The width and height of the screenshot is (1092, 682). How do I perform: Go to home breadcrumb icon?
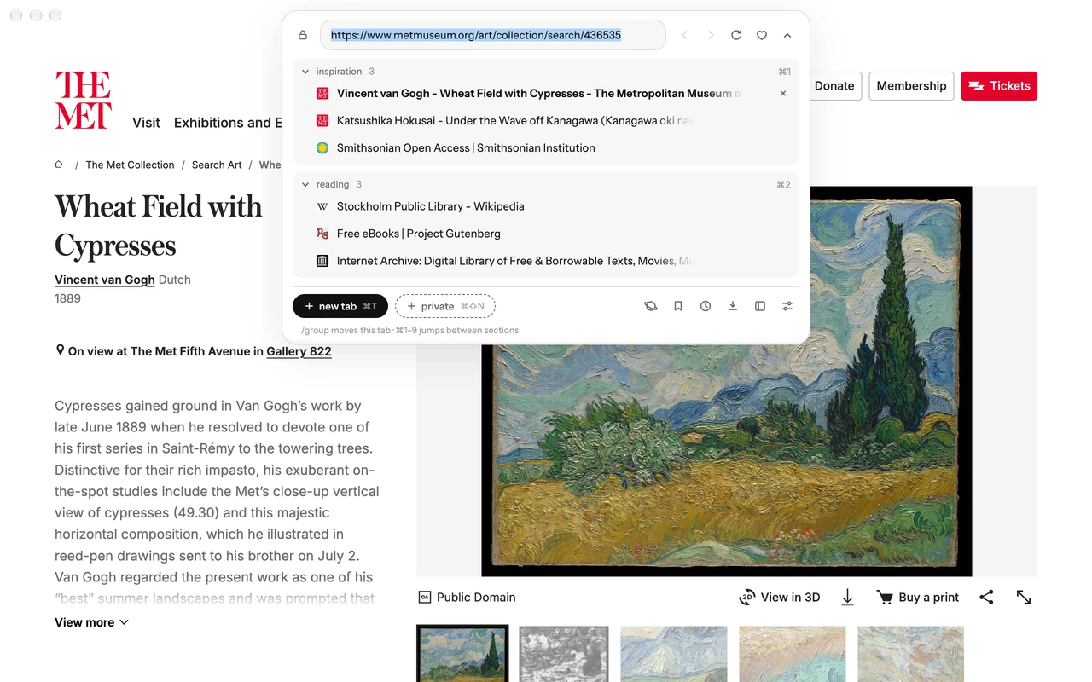pyautogui.click(x=59, y=165)
